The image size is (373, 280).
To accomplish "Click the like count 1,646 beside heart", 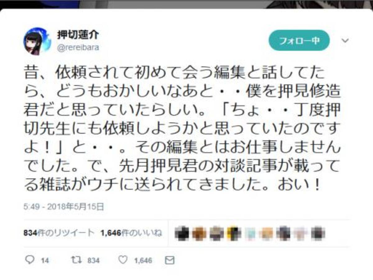I will click(143, 261).
